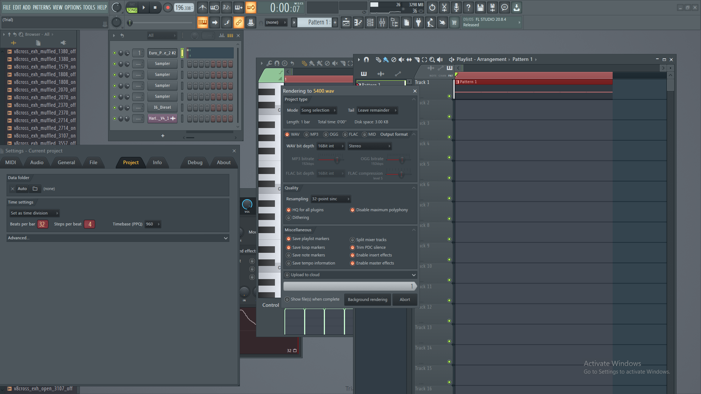Toggle Save tempo information option
Screen dimensions: 701x394
[289, 263]
